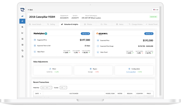Open the circular chart icon under the logo
The height and width of the screenshot is (107, 182).
22,16
